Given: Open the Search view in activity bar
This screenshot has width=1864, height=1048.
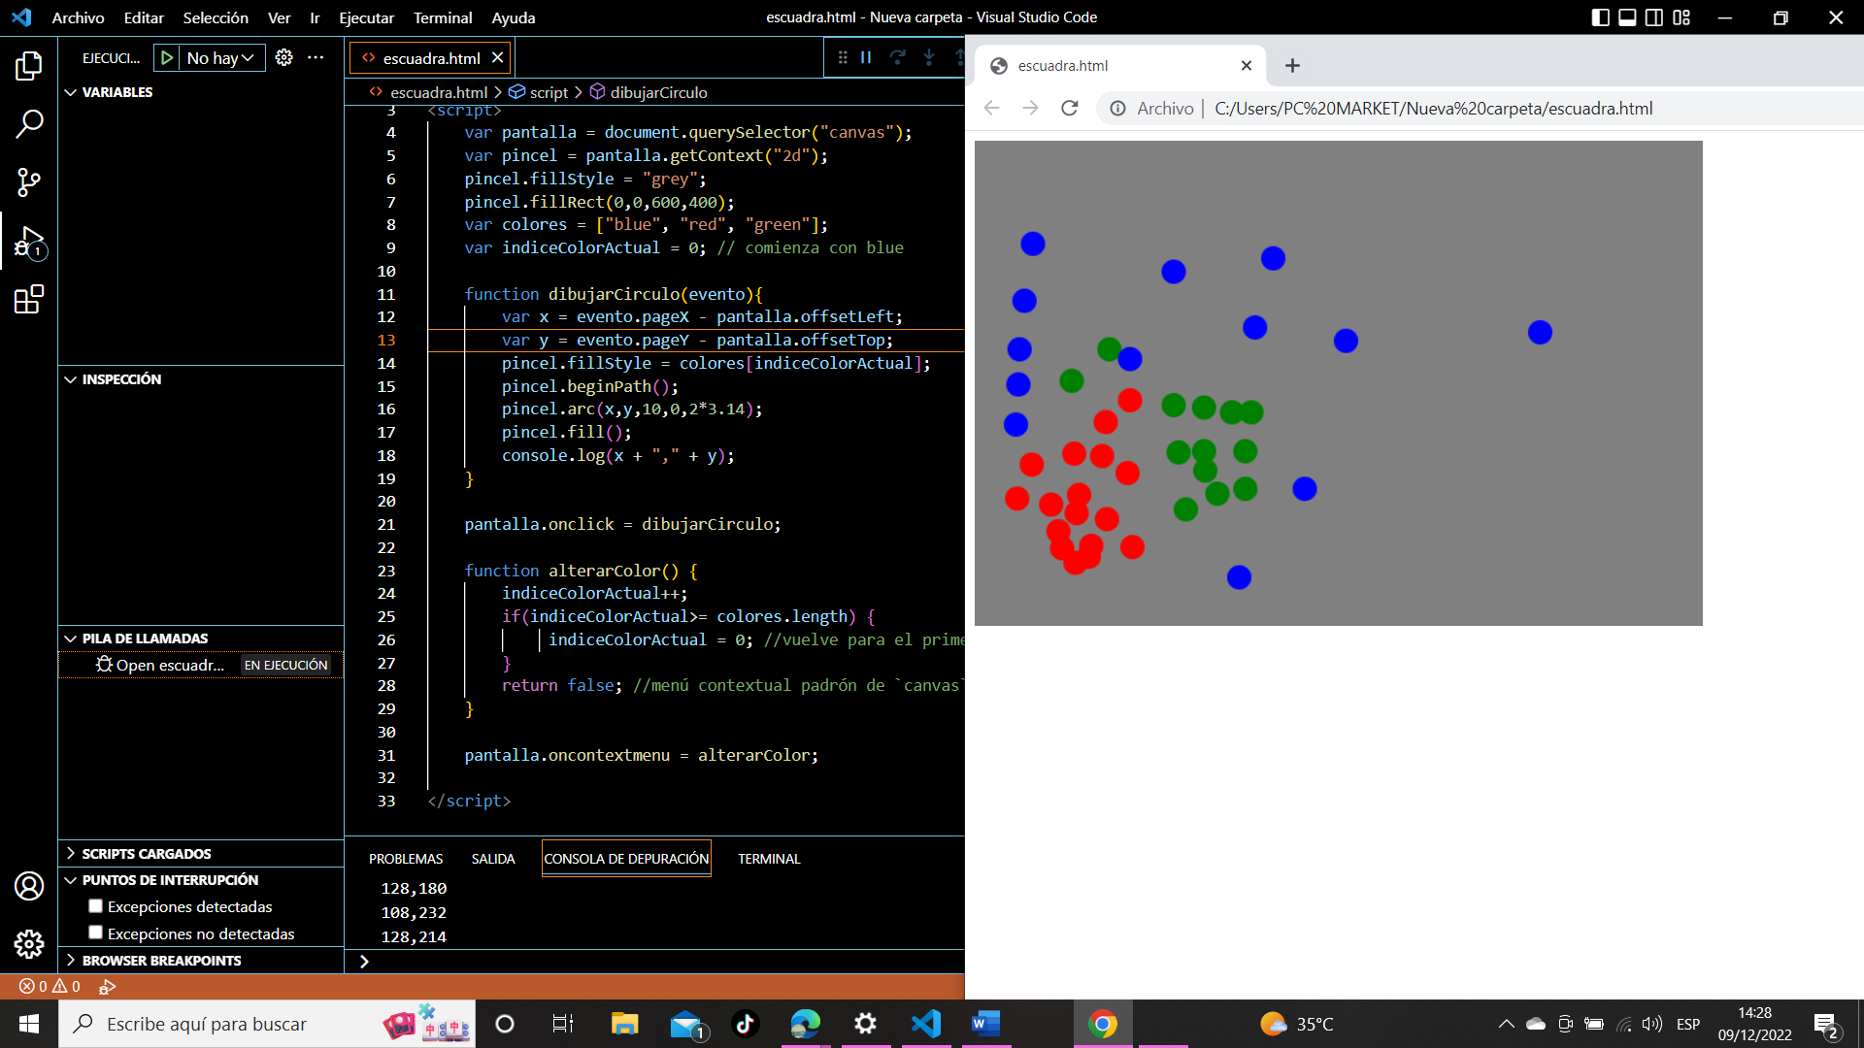Looking at the screenshot, I should [x=29, y=124].
